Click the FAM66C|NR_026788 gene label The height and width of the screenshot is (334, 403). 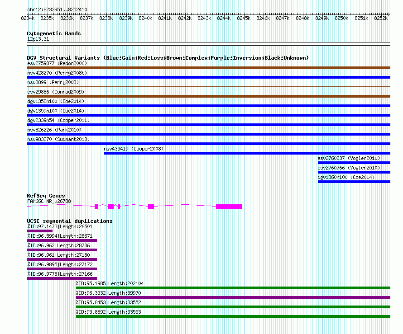[x=49, y=202]
